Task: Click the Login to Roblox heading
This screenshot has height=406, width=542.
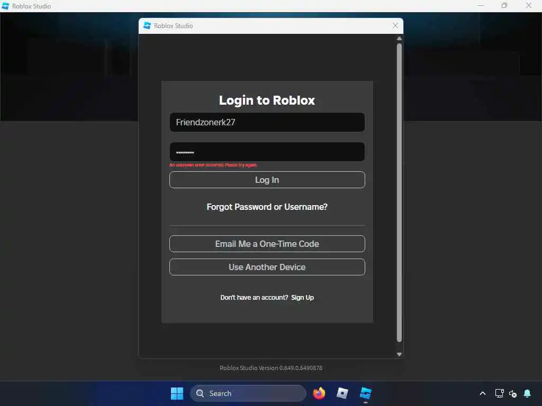Action: [x=267, y=100]
